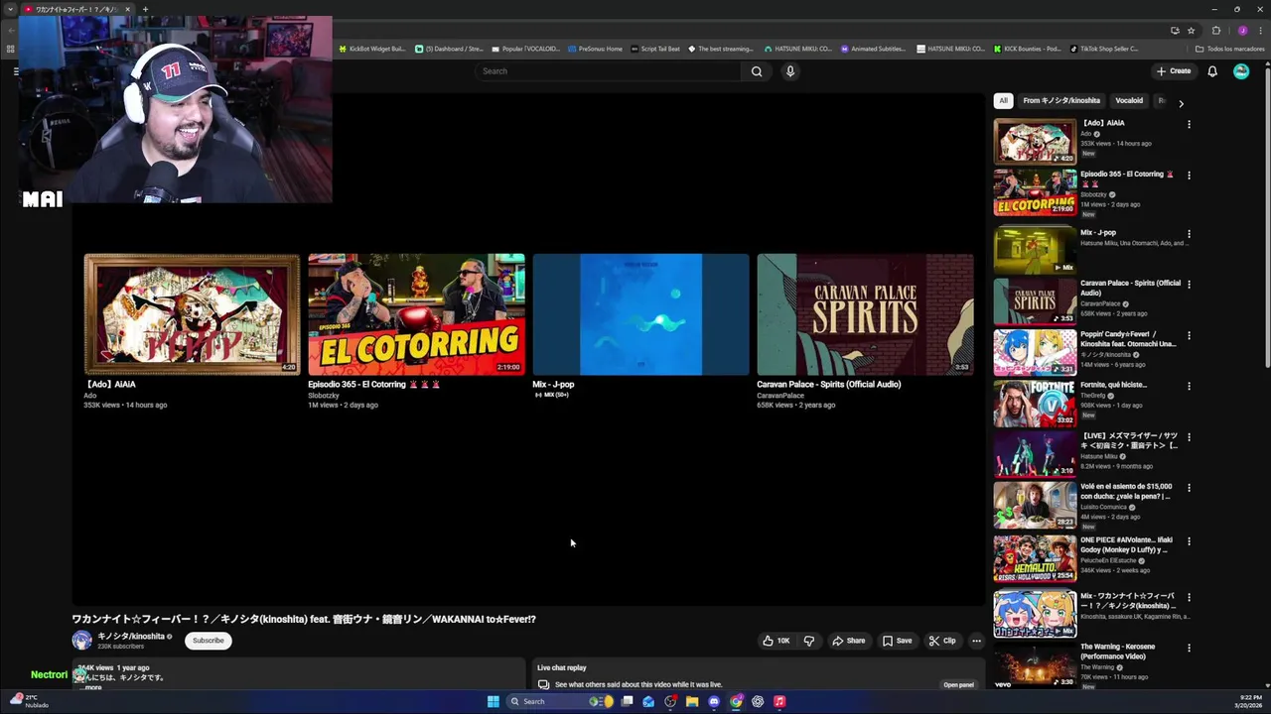Like the video with 10K thumbs up

pyautogui.click(x=777, y=641)
